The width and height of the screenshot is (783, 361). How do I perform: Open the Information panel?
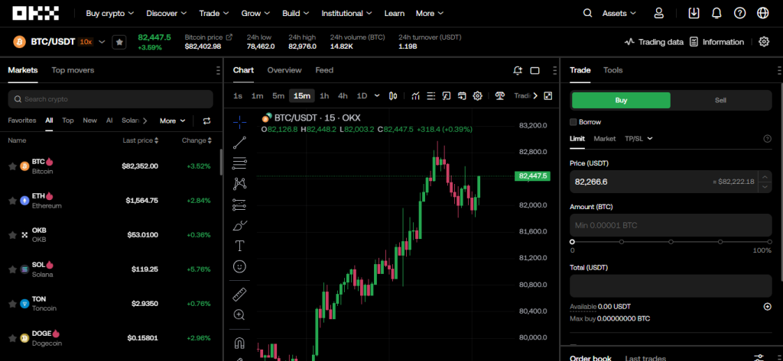pyautogui.click(x=716, y=42)
